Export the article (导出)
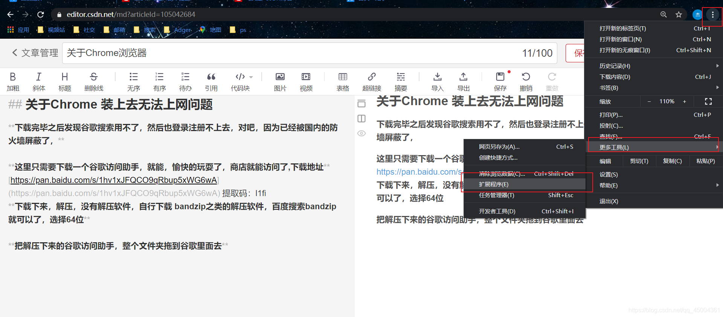Viewport: 723px width, 317px height. (464, 82)
